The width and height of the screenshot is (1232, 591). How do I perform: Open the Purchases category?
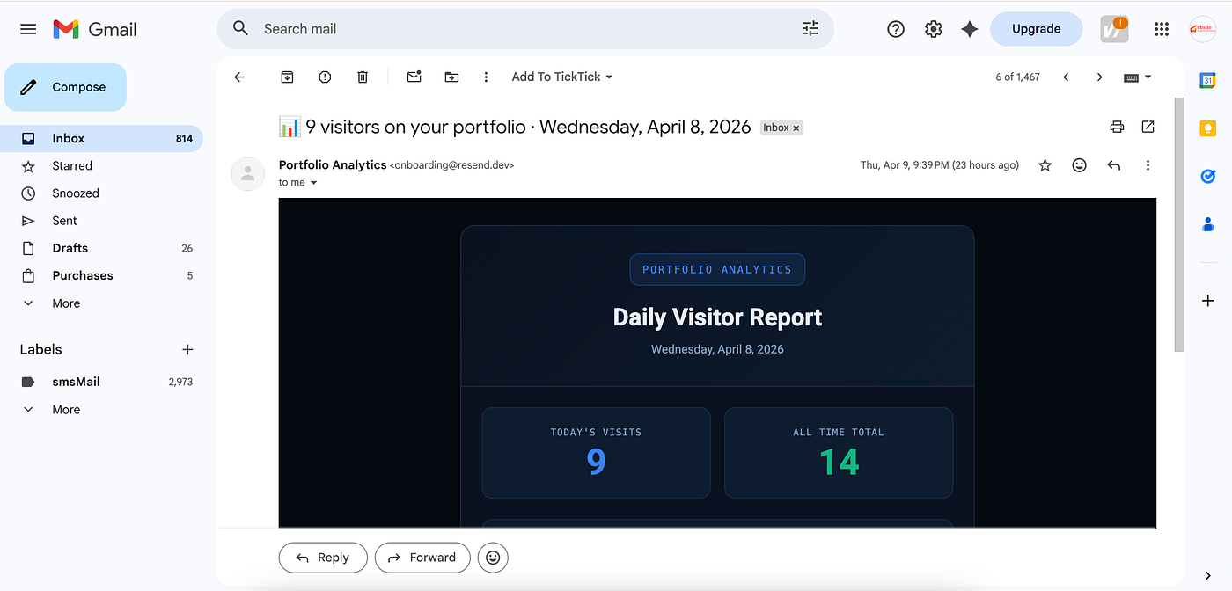(101, 275)
